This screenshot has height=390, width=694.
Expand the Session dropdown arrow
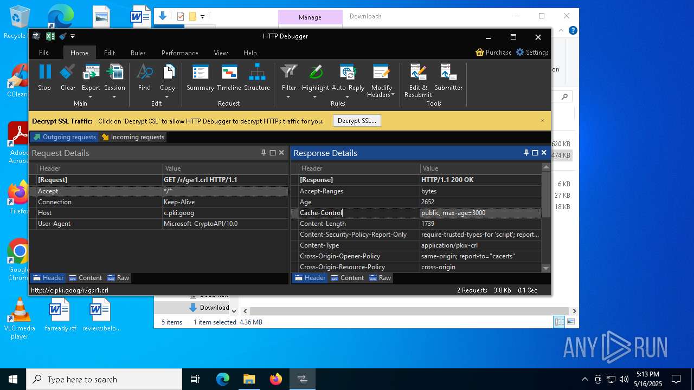[114, 97]
